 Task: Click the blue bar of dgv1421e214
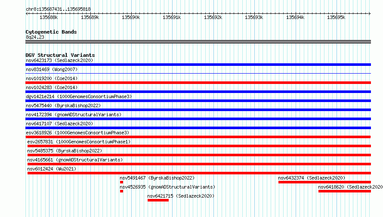(x=198, y=101)
